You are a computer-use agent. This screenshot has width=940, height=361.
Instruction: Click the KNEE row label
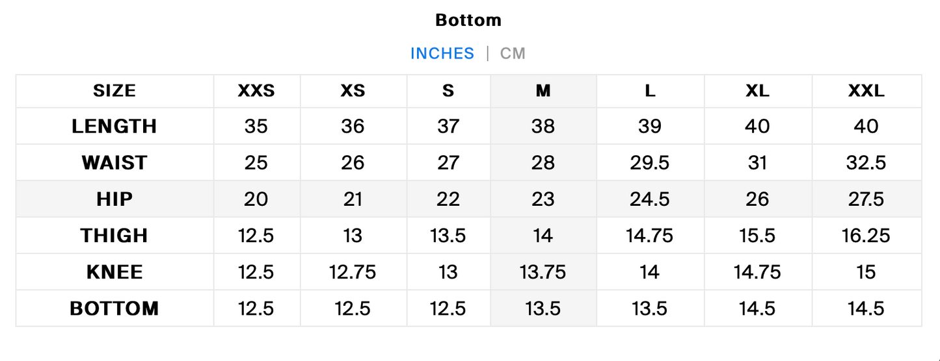[114, 271]
